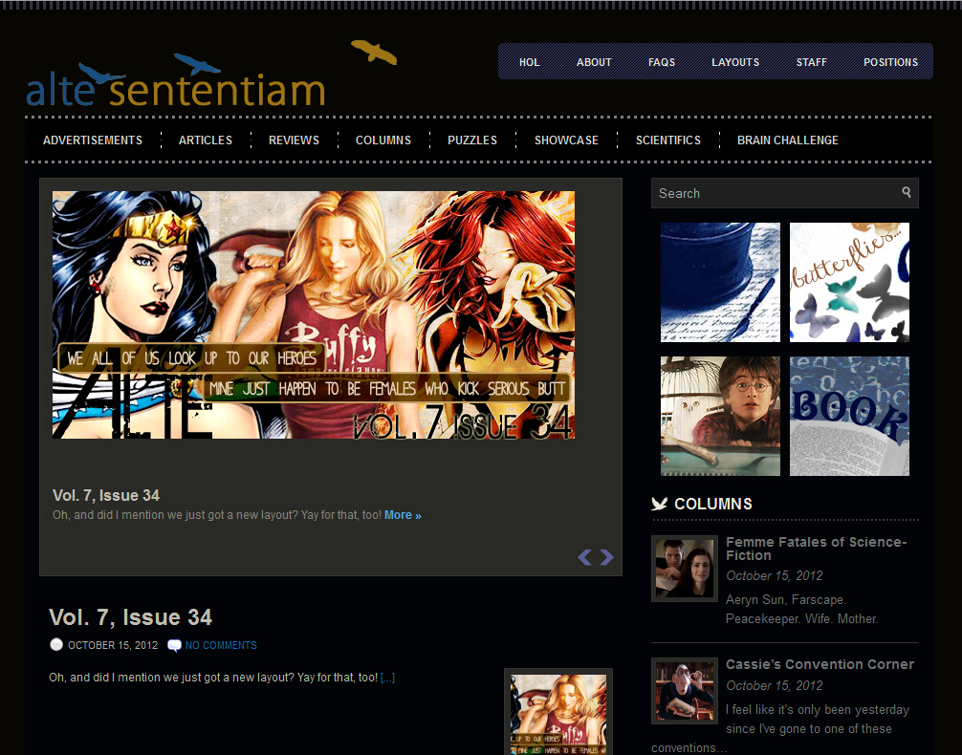The image size is (962, 755).
Task: Open the featured heroes banner image
Action: coord(314,314)
